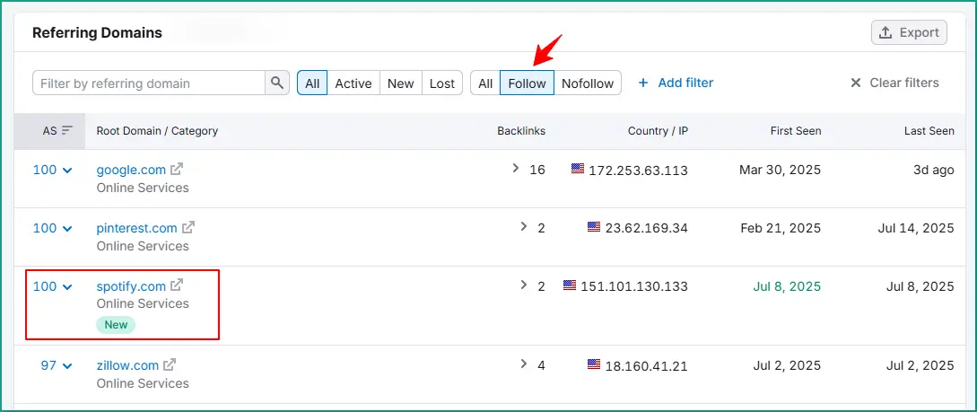Select the Follow link filter
Screen dimensions: 977x412
pos(528,83)
